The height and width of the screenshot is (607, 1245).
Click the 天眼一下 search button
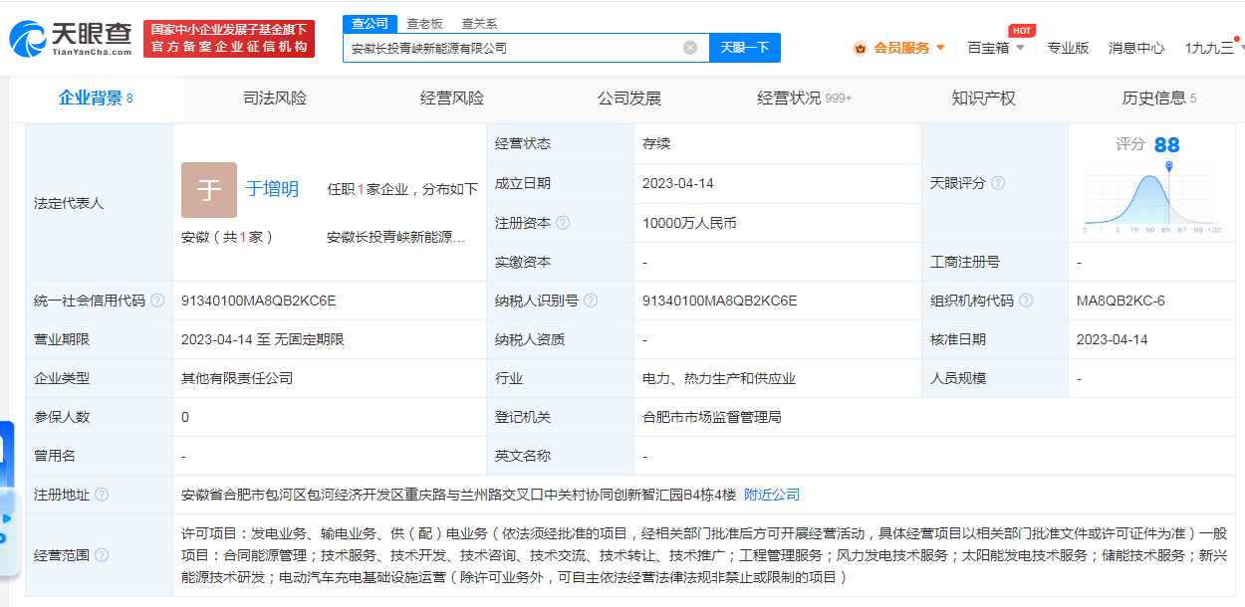pos(745,48)
